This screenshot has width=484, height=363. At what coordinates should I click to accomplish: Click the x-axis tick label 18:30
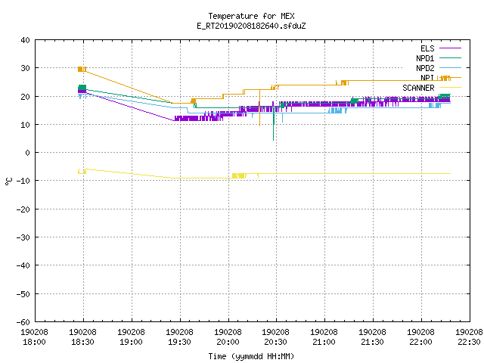pos(82,342)
